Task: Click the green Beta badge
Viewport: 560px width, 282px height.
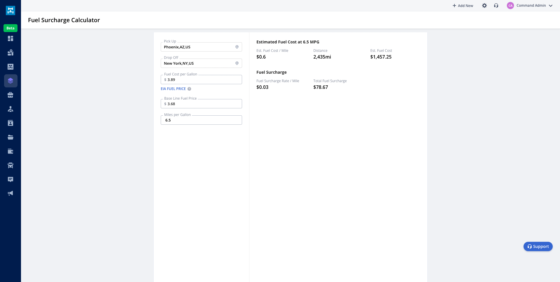Action: coord(10,28)
